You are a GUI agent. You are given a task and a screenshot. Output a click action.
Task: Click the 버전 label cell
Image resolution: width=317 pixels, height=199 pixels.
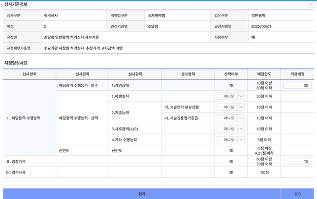click(22, 26)
